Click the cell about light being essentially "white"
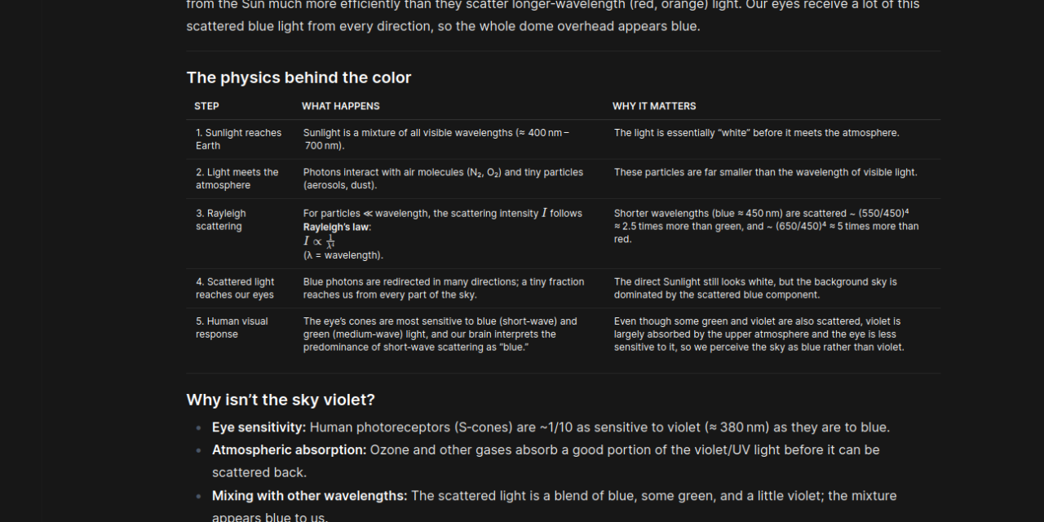This screenshot has width=1044, height=522. 756,133
